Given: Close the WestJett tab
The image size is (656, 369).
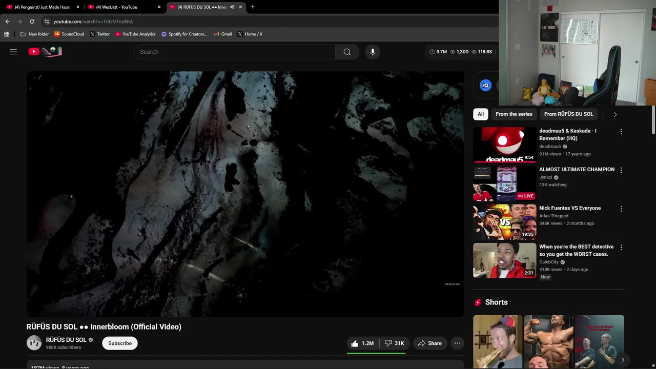Looking at the screenshot, I should click(x=159, y=7).
